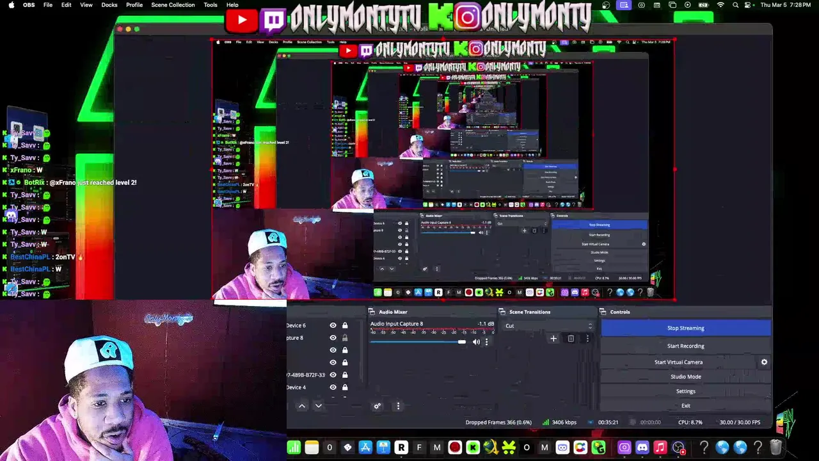This screenshot has height=461, width=819.
Task: Unlock the Device 6 source
Action: pyautogui.click(x=345, y=325)
